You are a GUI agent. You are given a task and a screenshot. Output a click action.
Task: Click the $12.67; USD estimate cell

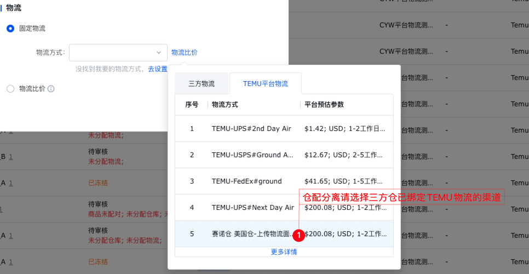(x=343, y=155)
